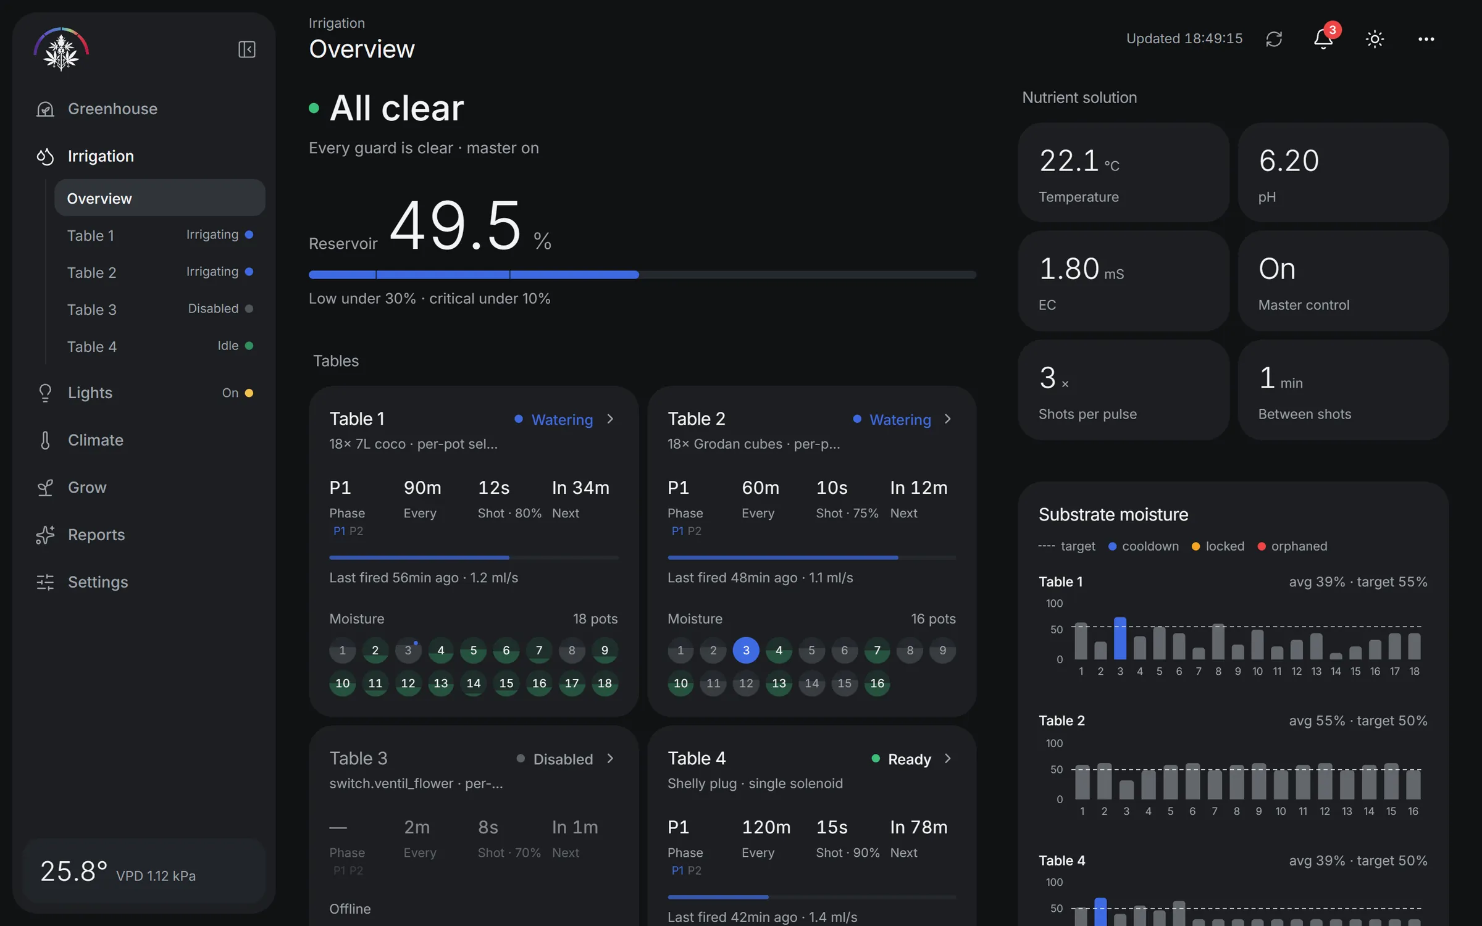Click the Ready status on Table 4
This screenshot has height=926, width=1482.
pyautogui.click(x=901, y=759)
